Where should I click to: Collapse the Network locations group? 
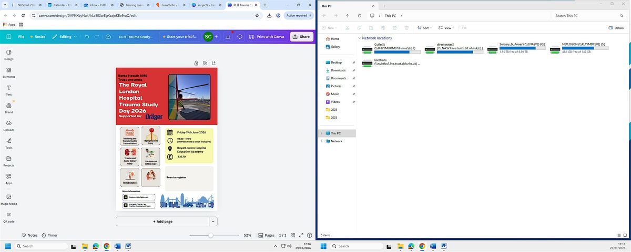click(359, 38)
